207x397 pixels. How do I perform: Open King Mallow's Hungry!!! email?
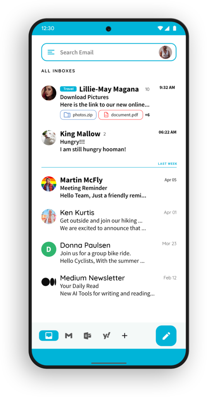tap(109, 141)
